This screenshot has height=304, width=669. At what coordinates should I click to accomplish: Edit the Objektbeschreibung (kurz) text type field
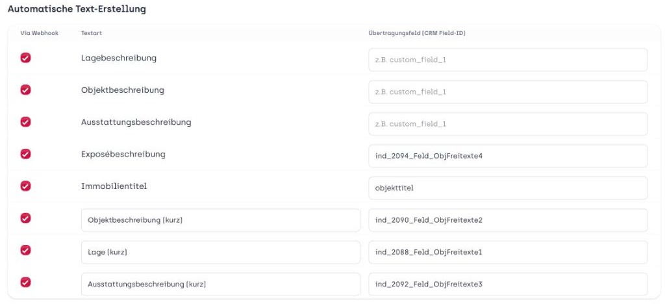click(221, 220)
